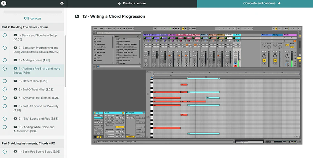
Task: Toggle completion circle for 2nd Offbeat Hihat
Action: pyautogui.click(x=5, y=89)
